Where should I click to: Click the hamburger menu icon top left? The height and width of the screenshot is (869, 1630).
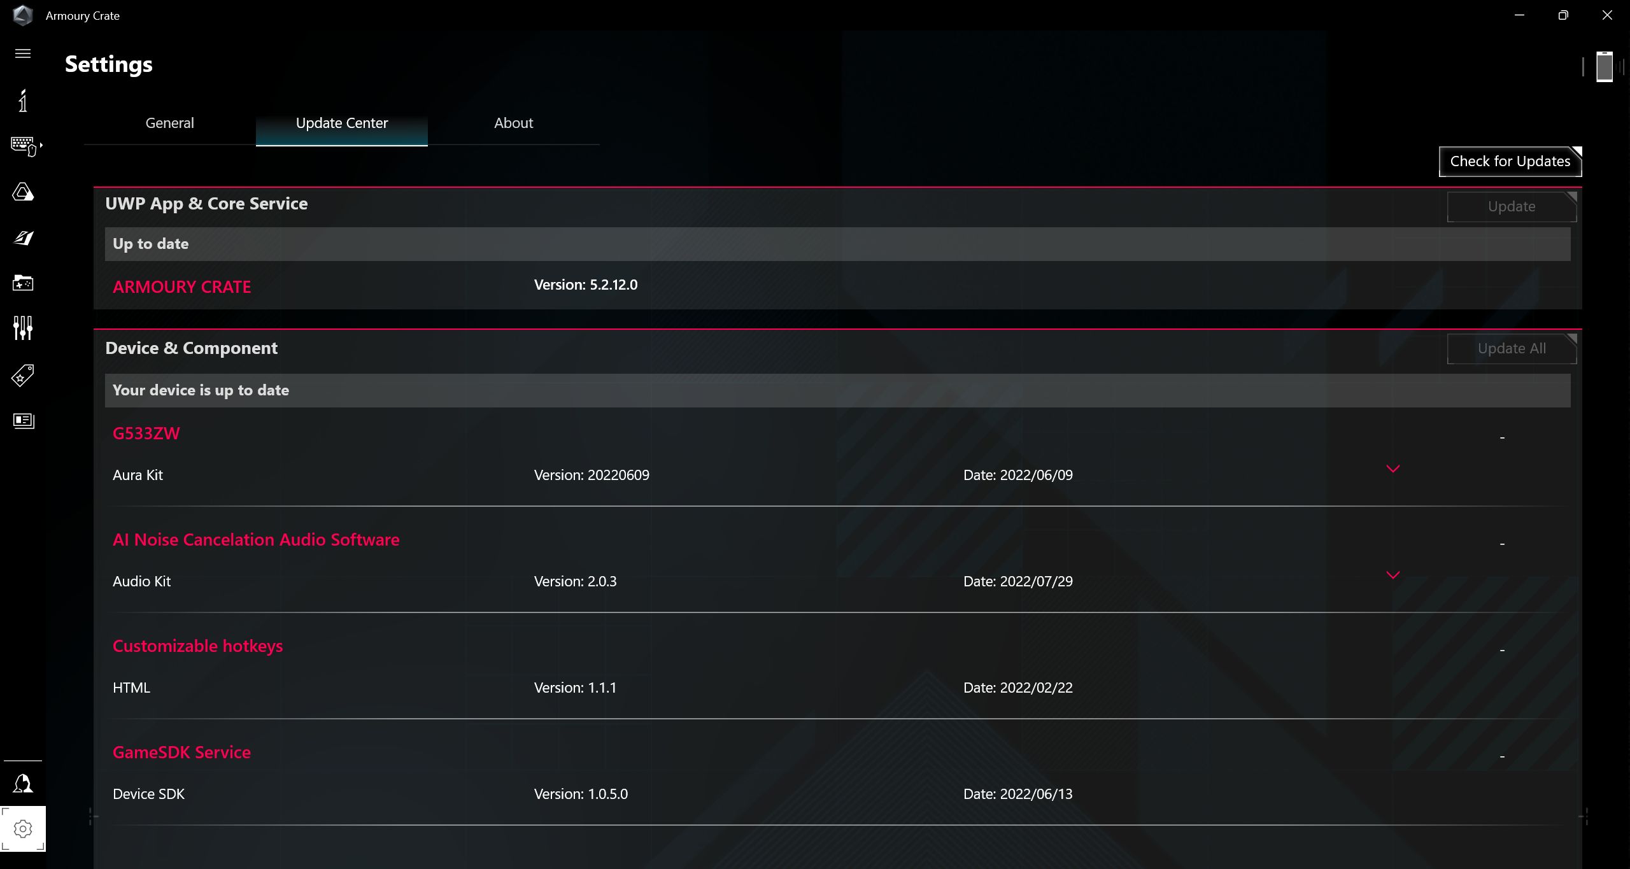(23, 54)
